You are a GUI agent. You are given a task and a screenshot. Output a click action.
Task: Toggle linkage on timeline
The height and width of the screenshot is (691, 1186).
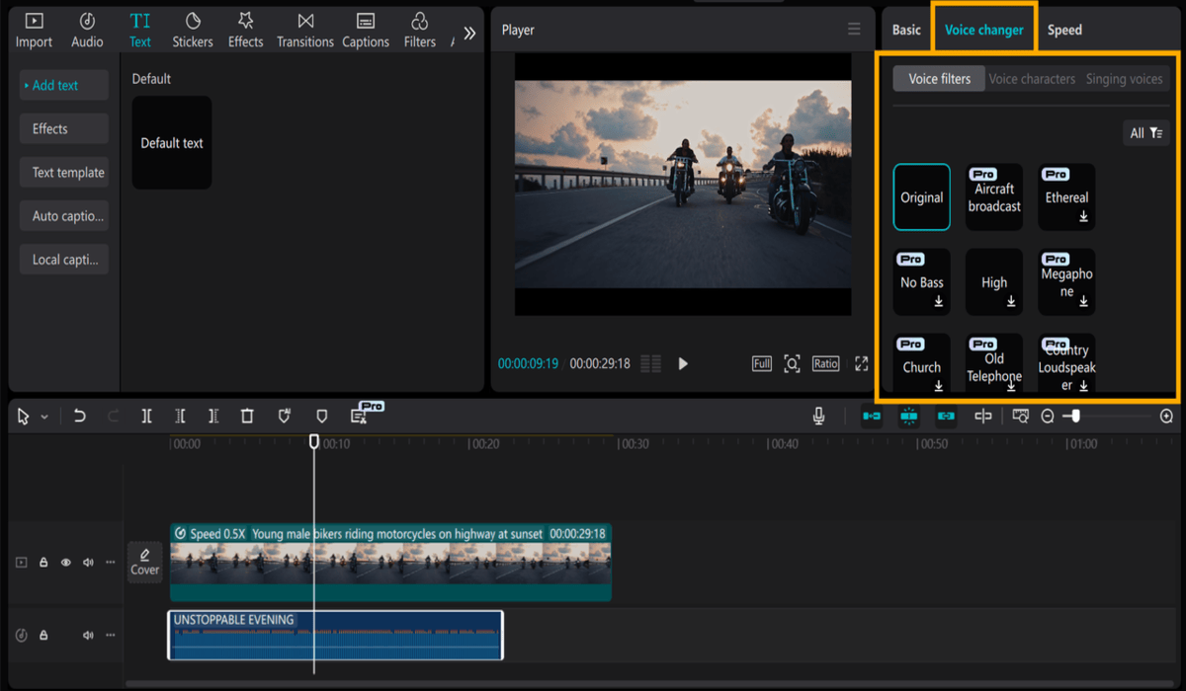[946, 417]
